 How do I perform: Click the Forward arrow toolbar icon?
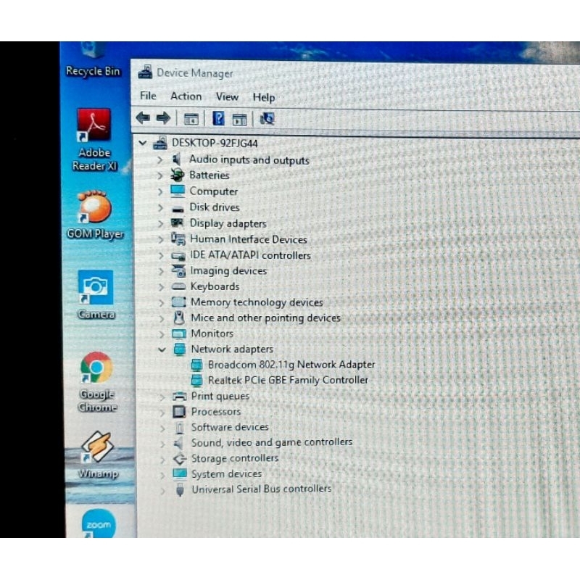163,118
